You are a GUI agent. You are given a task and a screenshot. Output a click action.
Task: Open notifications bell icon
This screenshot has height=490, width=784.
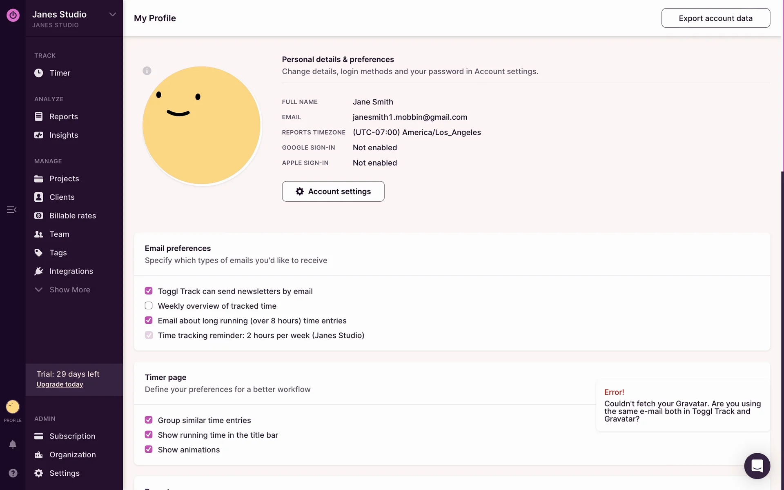13,444
